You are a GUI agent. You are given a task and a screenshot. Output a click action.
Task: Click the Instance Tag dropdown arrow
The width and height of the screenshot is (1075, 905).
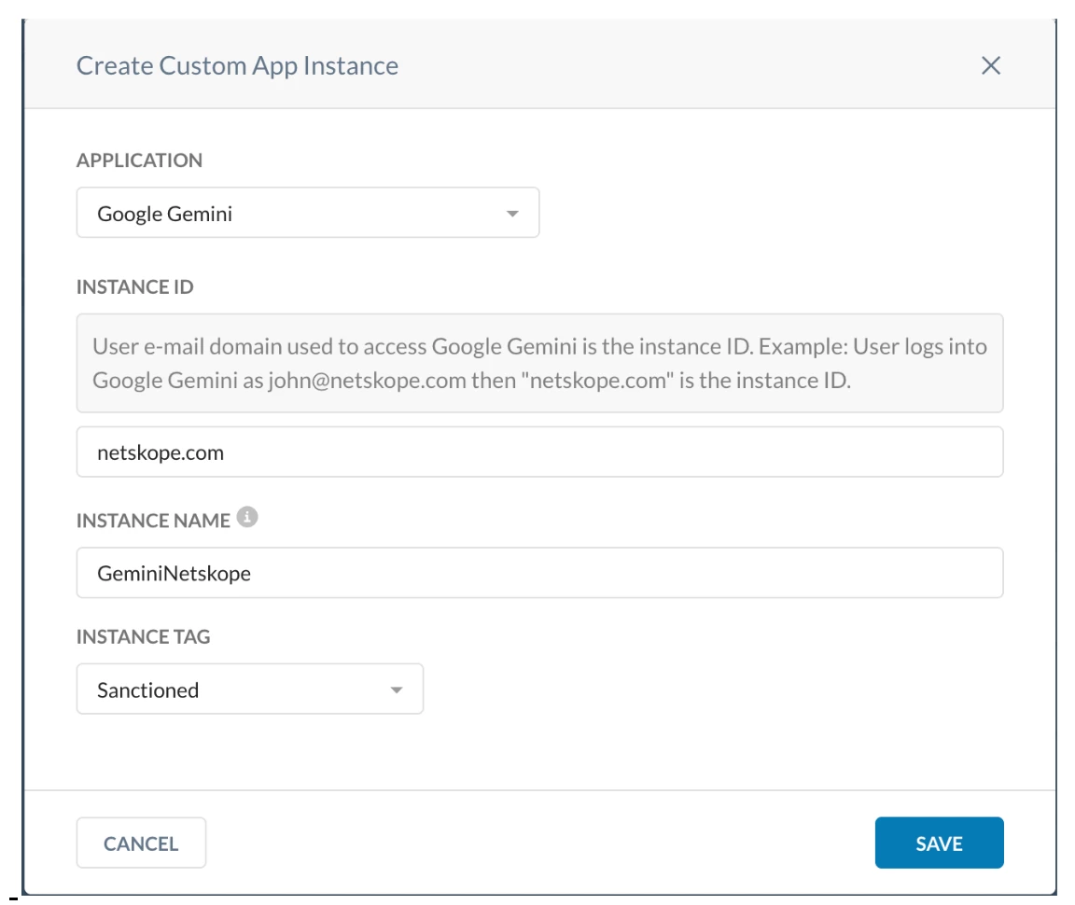397,690
